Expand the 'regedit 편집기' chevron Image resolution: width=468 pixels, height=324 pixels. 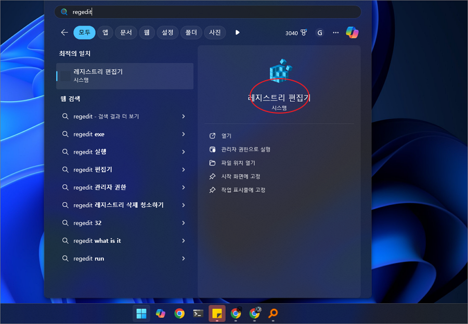184,169
